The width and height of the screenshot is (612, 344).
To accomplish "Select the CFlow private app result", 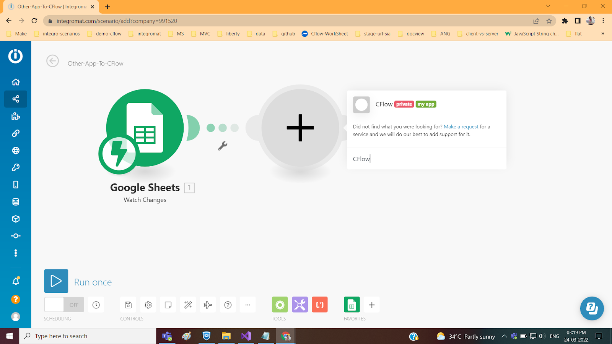I will [426, 105].
